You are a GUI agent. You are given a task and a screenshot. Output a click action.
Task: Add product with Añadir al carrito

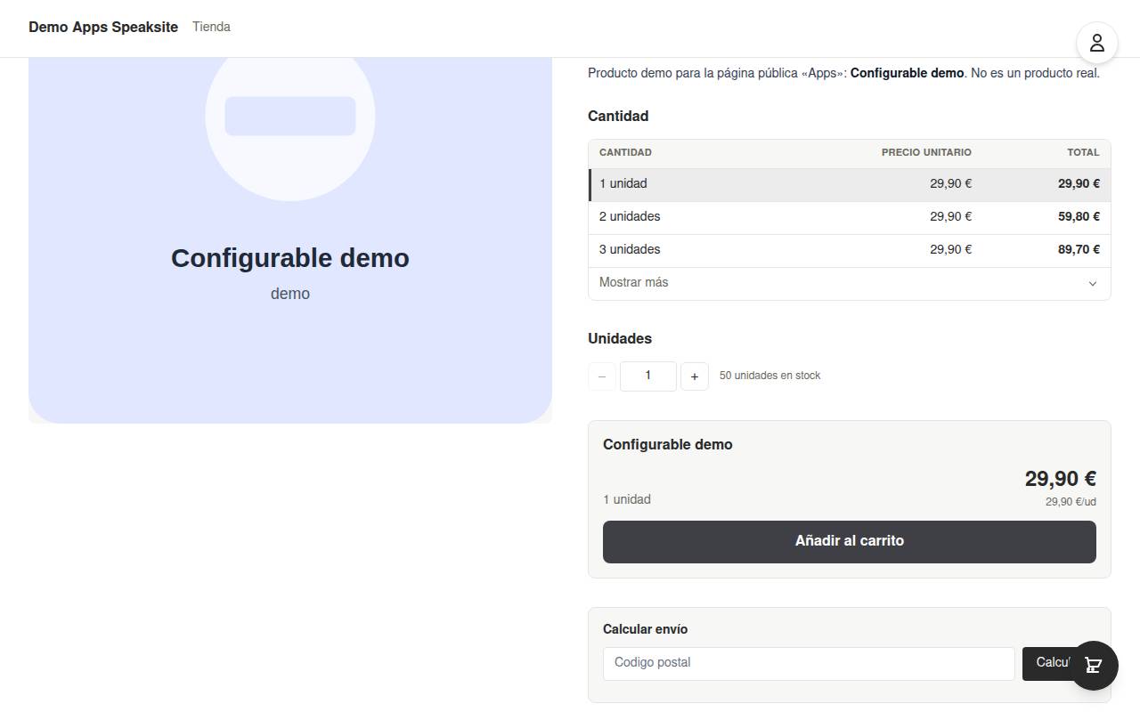click(x=850, y=541)
